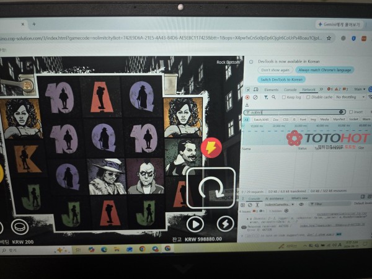372x279 pixels.
Task: Click Don't show again button
Action: point(275,70)
